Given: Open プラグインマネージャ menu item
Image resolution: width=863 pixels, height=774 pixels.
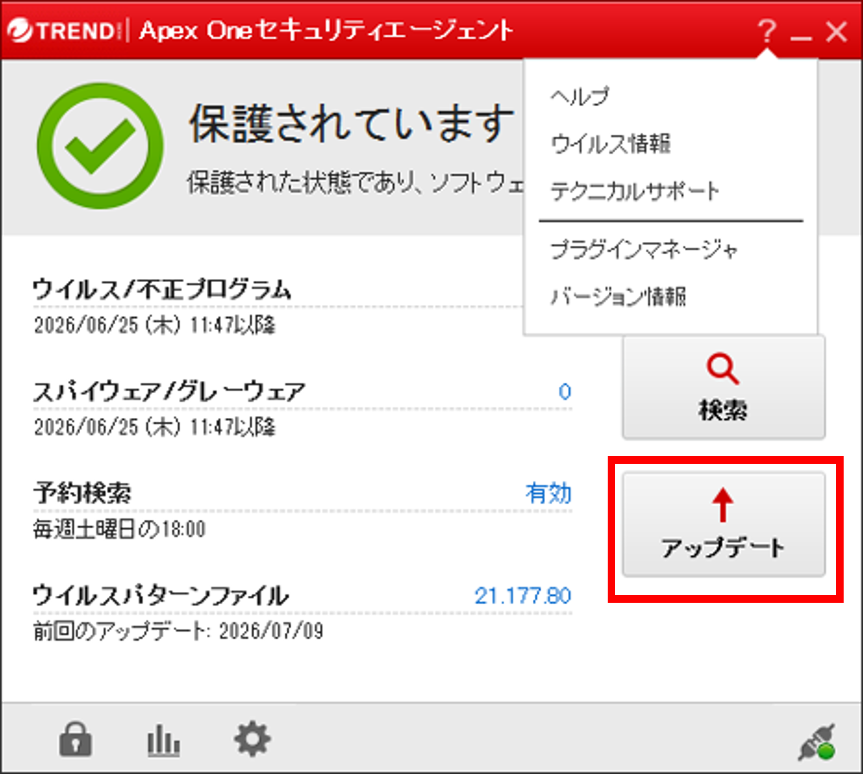Looking at the screenshot, I should point(644,249).
